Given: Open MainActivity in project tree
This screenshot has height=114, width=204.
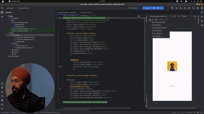Looking at the screenshot, I should [x=19, y=25].
